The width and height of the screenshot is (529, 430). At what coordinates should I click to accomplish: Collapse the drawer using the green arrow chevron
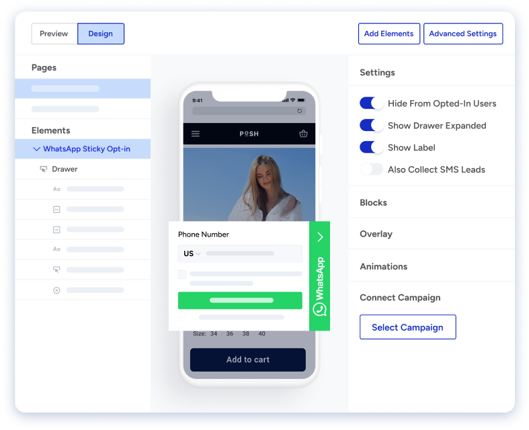pyautogui.click(x=320, y=236)
